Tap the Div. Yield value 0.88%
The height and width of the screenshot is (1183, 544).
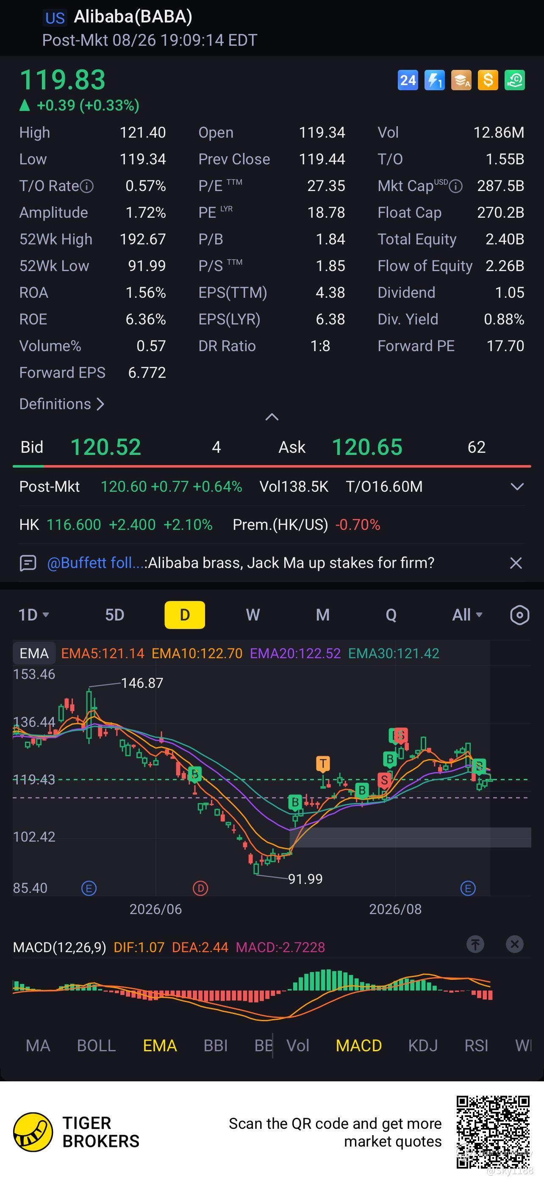click(504, 319)
